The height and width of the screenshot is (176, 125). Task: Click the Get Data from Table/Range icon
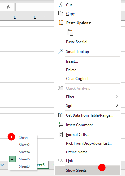click(60, 115)
